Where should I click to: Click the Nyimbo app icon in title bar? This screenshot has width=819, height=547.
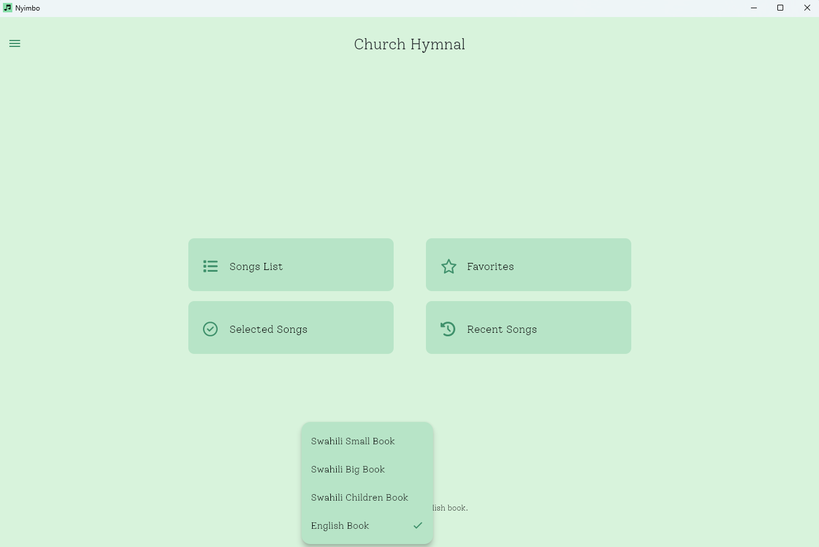tap(8, 8)
